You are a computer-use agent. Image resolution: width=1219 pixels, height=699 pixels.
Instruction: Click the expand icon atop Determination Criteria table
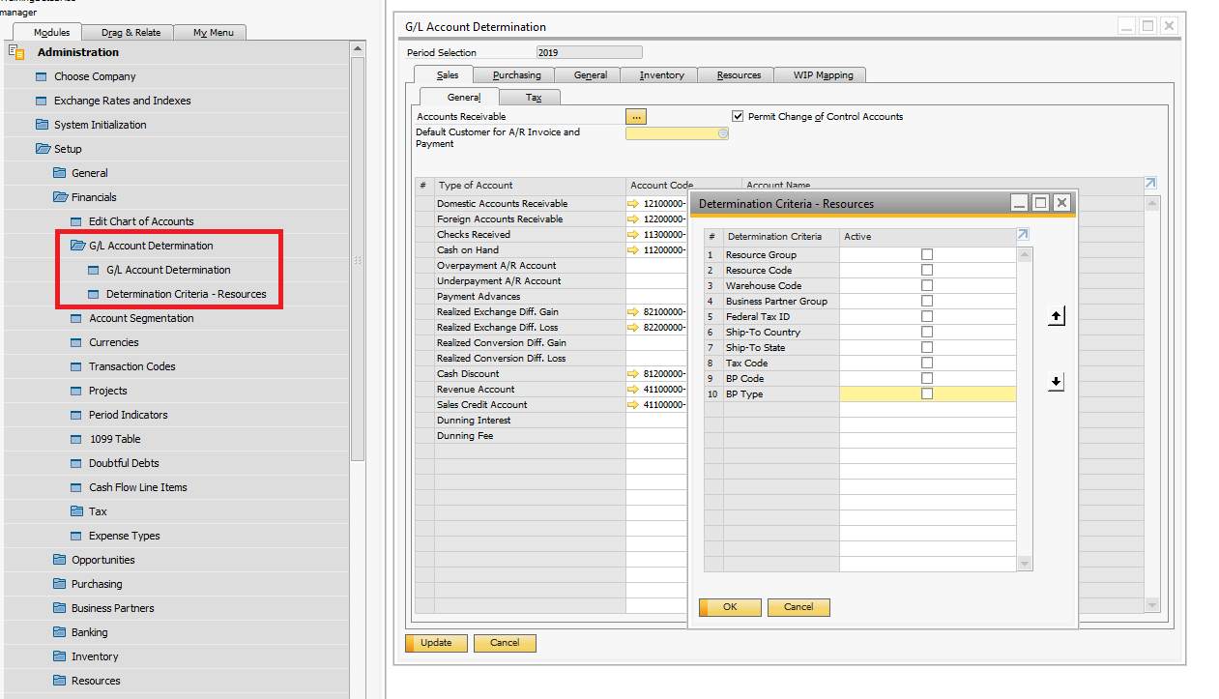click(1023, 235)
